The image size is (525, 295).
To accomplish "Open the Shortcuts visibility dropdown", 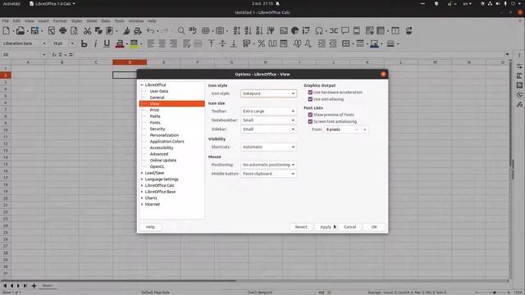I will (268, 147).
